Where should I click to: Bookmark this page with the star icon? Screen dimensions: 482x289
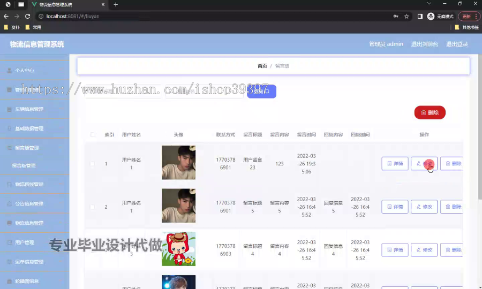click(406, 16)
